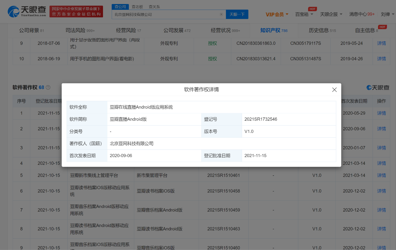Viewport: 396px width, 250px height.
Task: Open the 消息中心 notifications
Action: pos(362,14)
